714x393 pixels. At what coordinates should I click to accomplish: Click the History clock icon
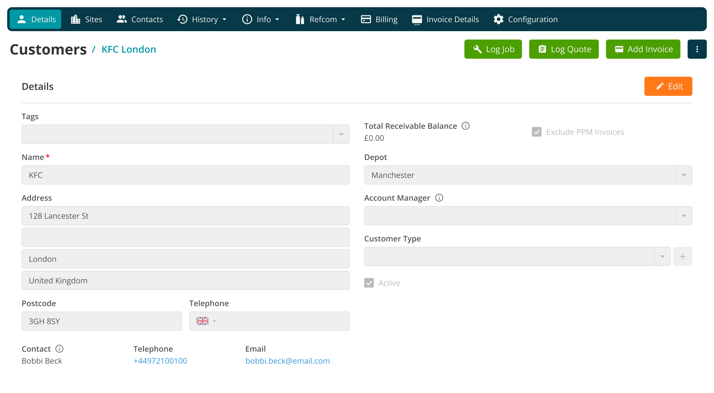tap(182, 19)
